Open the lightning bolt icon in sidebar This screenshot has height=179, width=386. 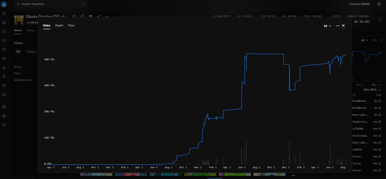4,76
